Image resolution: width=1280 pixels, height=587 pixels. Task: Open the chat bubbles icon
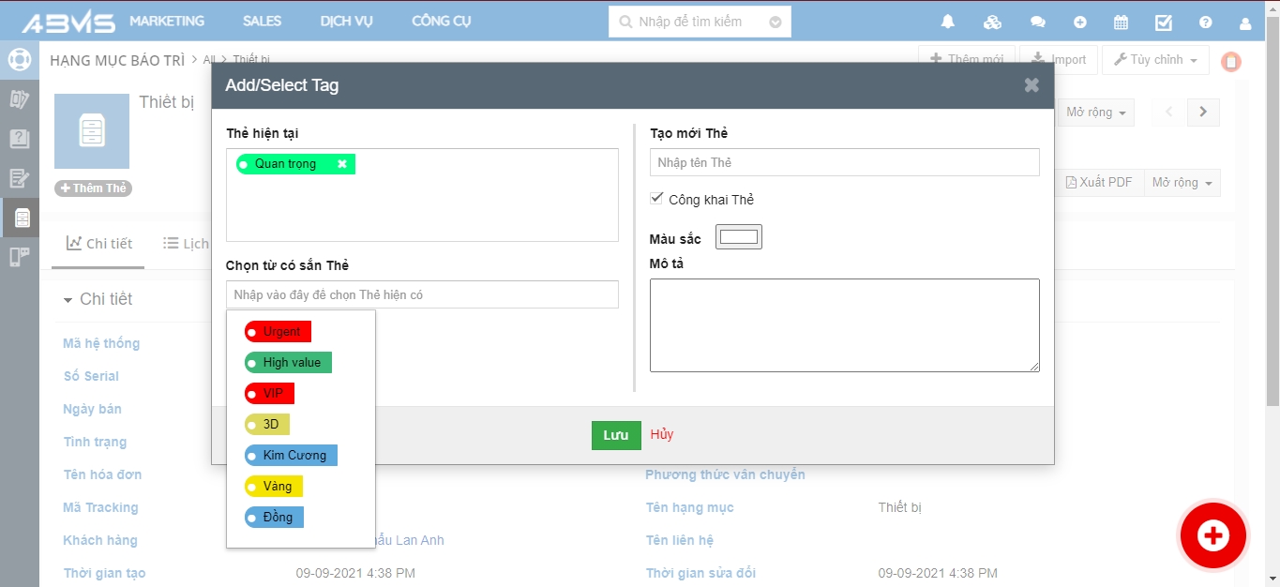[1037, 22]
